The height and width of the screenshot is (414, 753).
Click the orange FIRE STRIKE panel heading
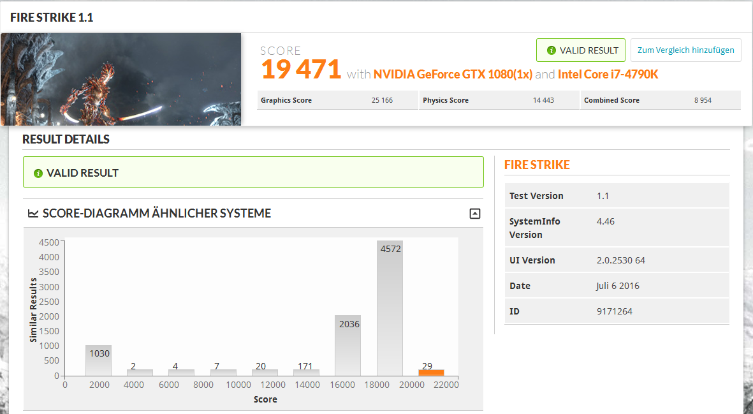[537, 165]
